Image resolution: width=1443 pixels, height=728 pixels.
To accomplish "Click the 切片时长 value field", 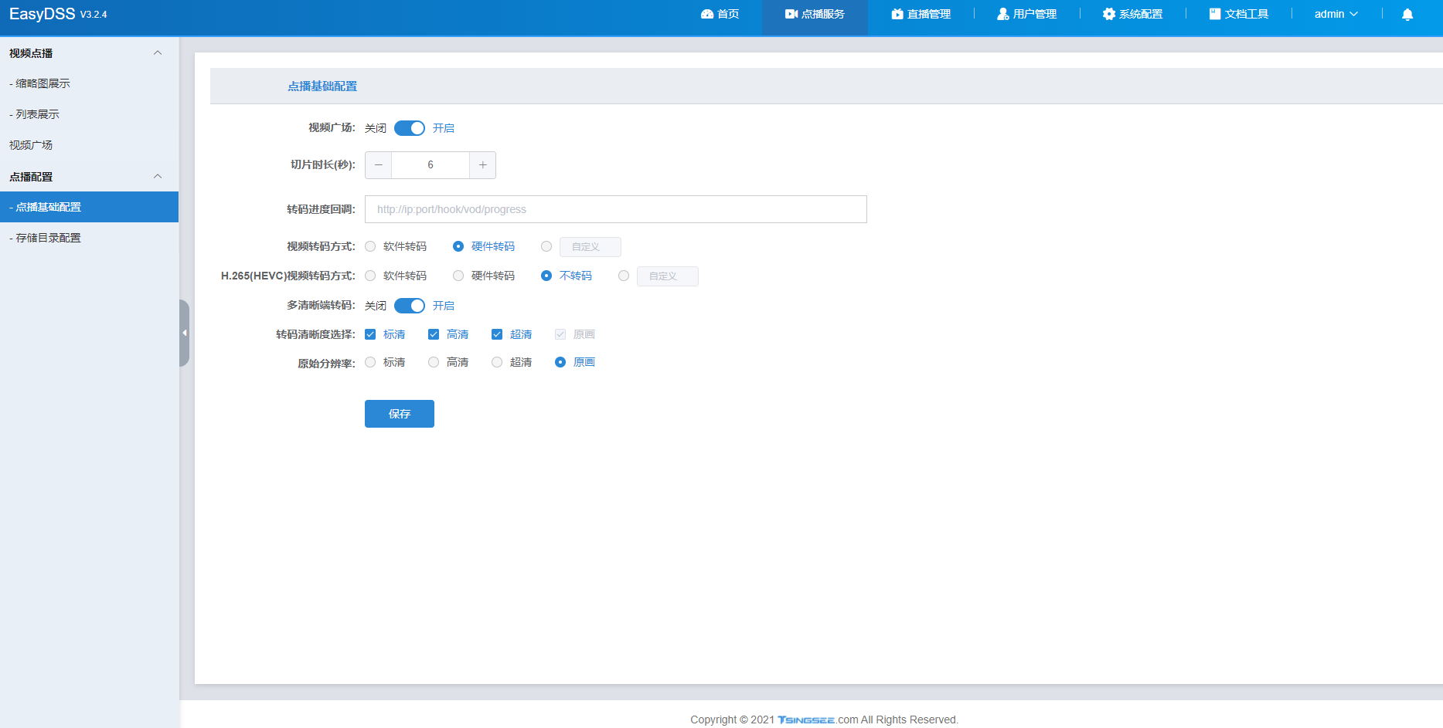I will click(x=431, y=165).
